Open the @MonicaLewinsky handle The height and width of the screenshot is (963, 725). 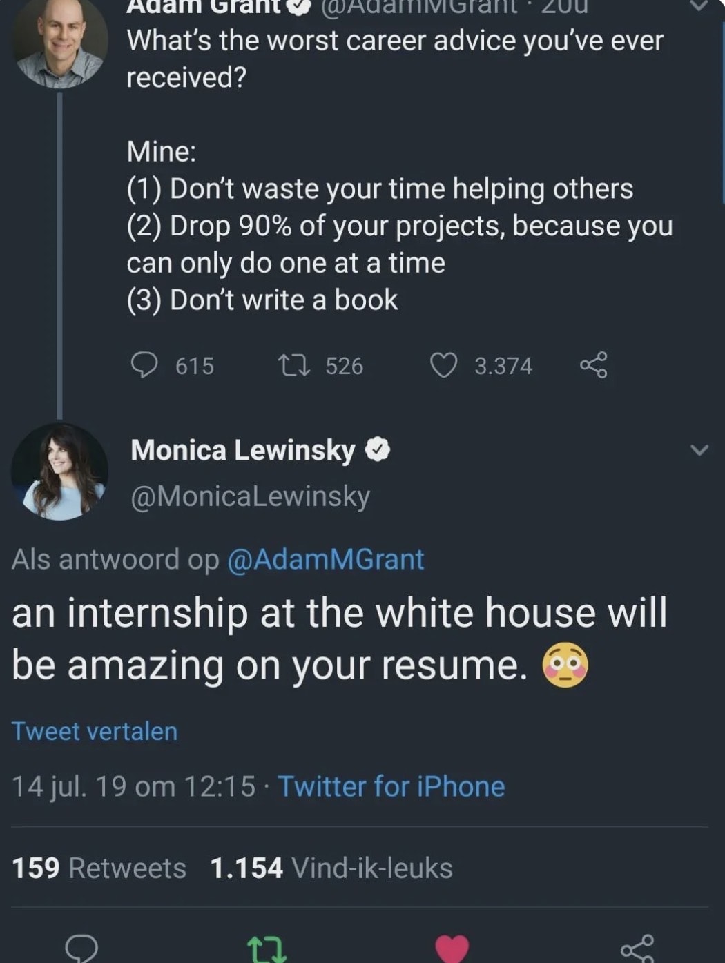point(250,496)
